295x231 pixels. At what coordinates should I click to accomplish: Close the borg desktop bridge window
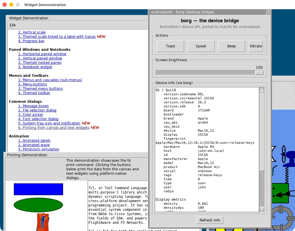tap(268, 12)
